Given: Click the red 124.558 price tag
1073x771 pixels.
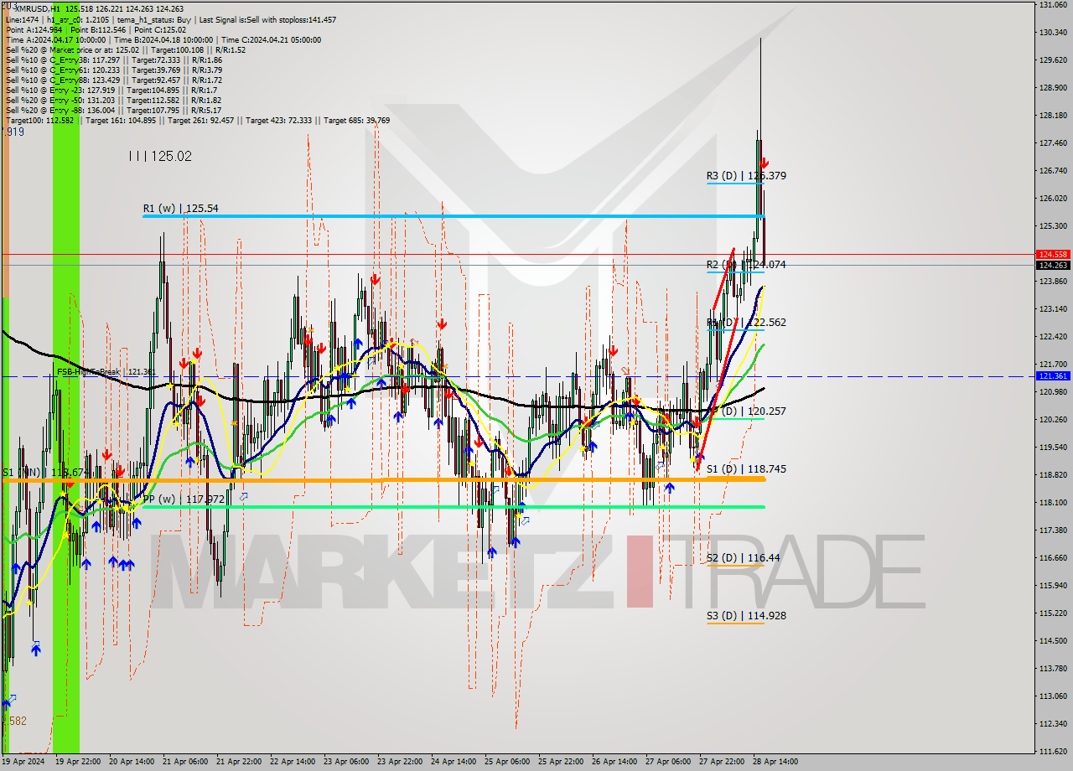Looking at the screenshot, I should (x=1053, y=254).
